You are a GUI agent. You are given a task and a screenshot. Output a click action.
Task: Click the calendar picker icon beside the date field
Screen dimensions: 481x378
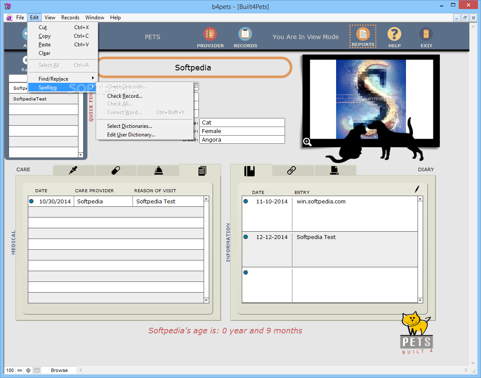(196, 86)
